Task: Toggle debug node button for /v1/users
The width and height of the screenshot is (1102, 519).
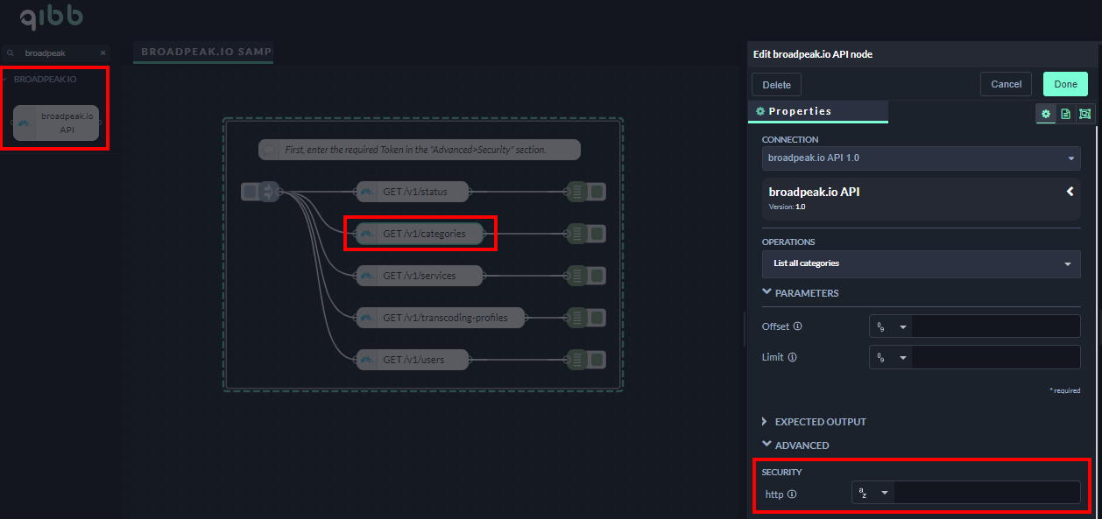Action: tap(597, 359)
